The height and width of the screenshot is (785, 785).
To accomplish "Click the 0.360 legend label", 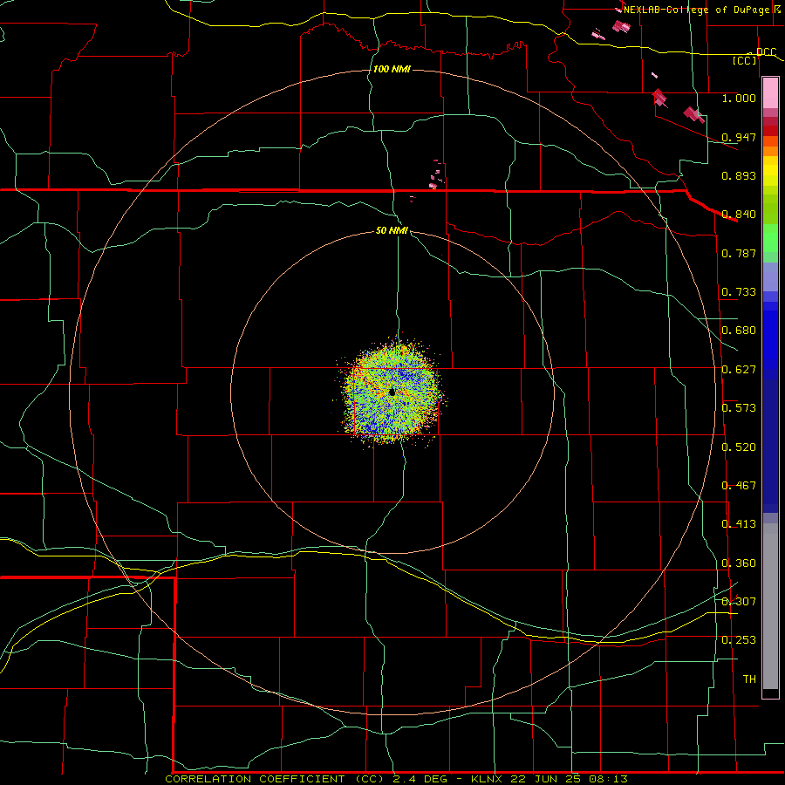I will 739,563.
